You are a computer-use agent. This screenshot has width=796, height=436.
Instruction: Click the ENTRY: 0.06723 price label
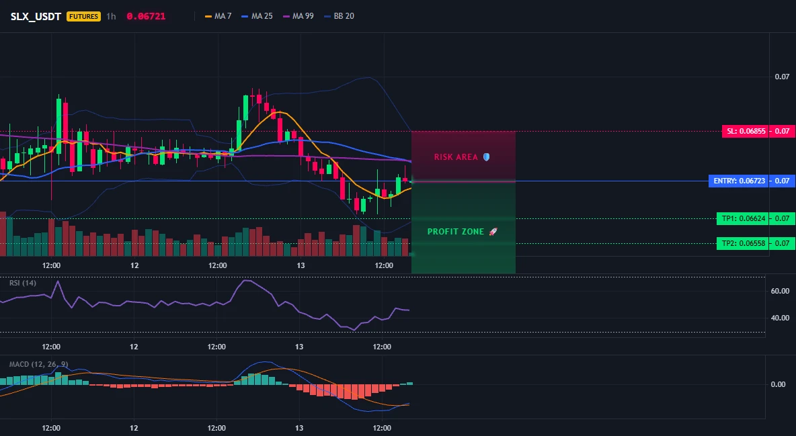pyautogui.click(x=739, y=181)
